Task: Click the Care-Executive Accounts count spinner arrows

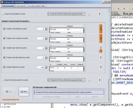Action: (x=46, y=58)
